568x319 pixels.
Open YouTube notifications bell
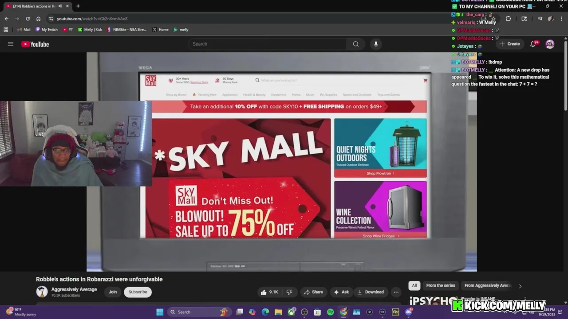click(534, 44)
